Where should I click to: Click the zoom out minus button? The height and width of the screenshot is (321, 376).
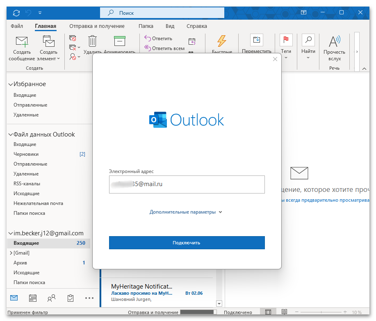click(x=296, y=312)
